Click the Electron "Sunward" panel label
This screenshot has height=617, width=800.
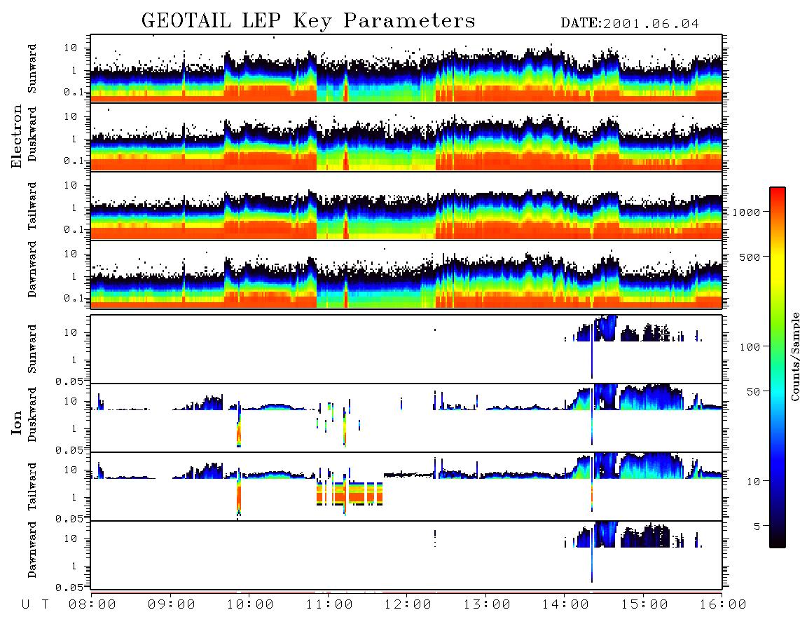point(32,69)
